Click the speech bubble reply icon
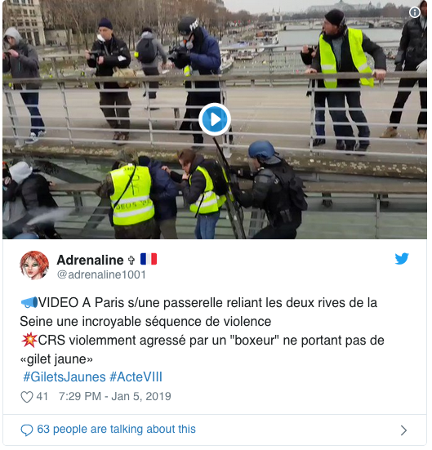The height and width of the screenshot is (450, 432). click(x=27, y=430)
